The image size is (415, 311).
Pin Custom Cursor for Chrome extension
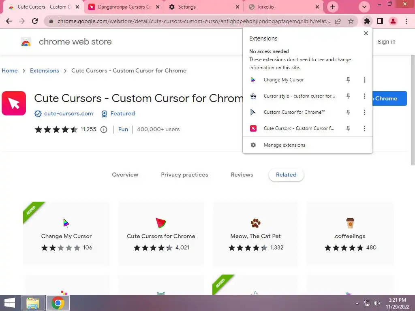pos(348,112)
